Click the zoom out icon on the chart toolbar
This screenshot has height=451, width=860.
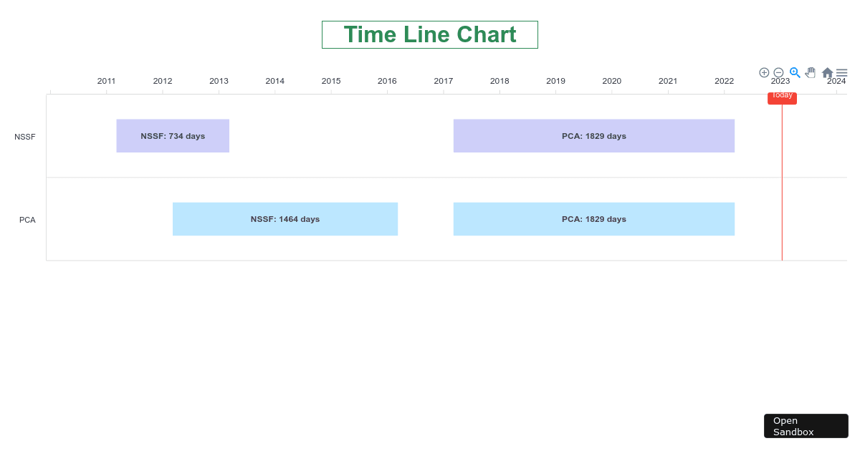[x=779, y=72]
